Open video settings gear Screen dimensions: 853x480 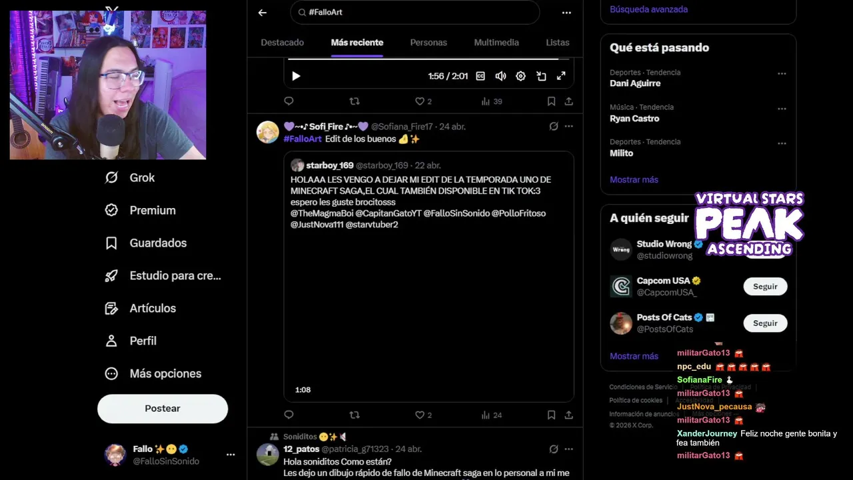(x=520, y=76)
